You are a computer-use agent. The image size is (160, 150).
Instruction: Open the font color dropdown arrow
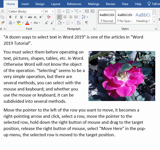click(x=31, y=23)
